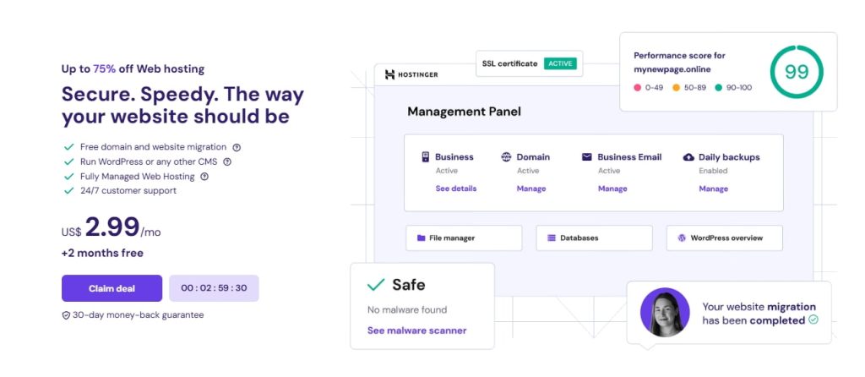865x377 pixels.
Task: Click the Daily backups cloud icon
Action: tap(688, 156)
